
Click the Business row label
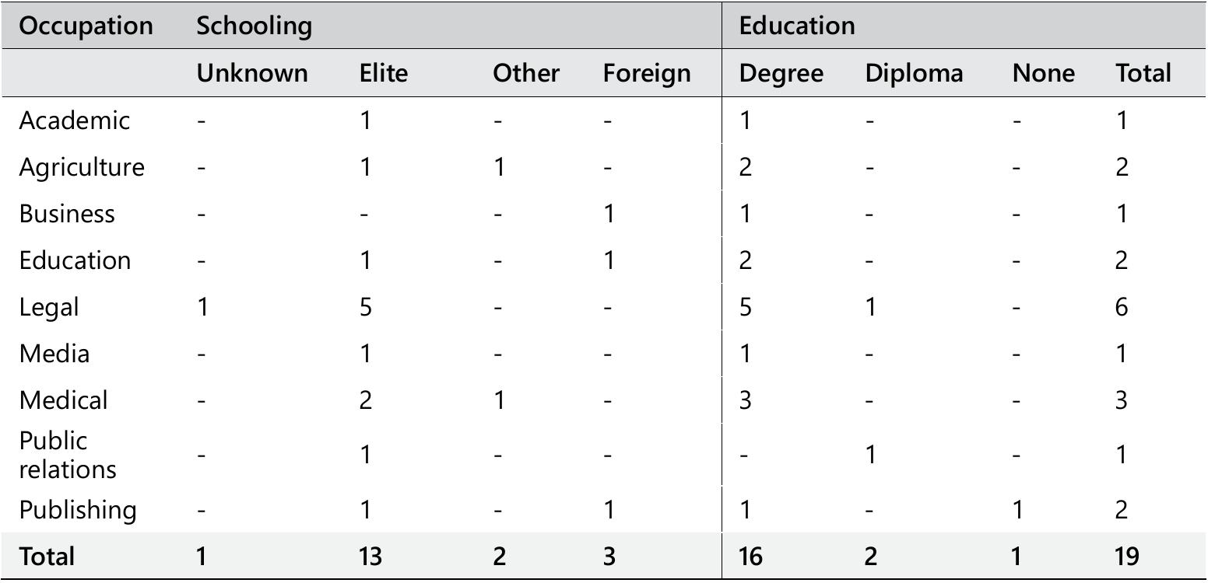[67, 214]
